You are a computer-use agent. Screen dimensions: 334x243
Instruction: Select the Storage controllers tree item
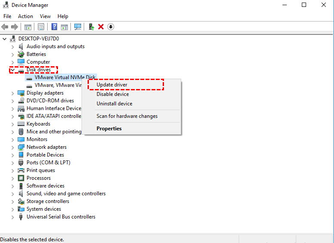click(x=48, y=201)
